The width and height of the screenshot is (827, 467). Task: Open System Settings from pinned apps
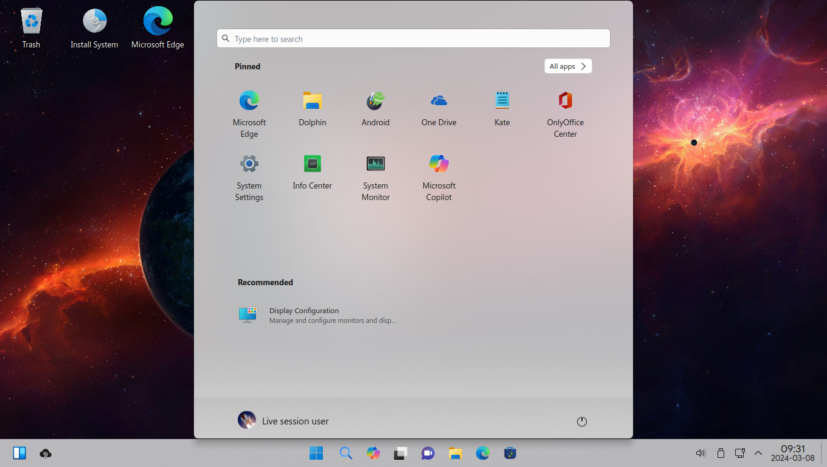[249, 177]
